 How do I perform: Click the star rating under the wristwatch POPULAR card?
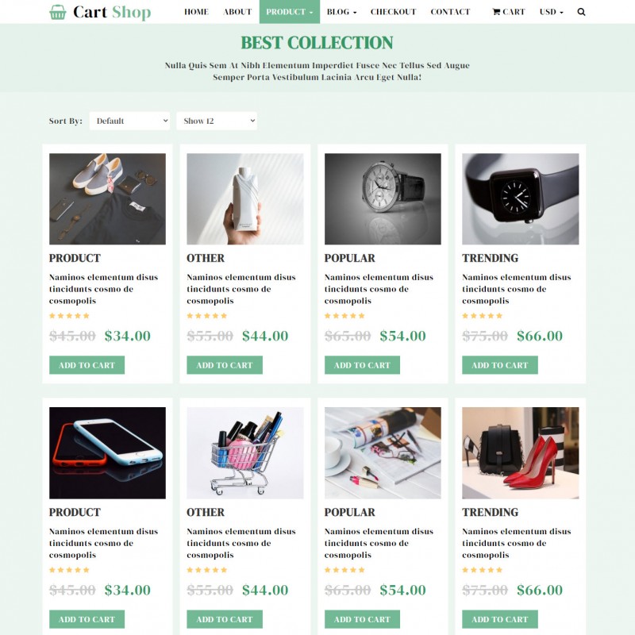point(344,316)
